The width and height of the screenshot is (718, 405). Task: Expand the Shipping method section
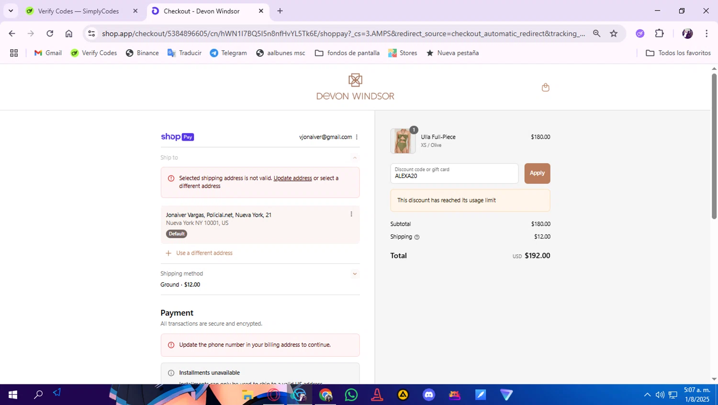(355, 274)
